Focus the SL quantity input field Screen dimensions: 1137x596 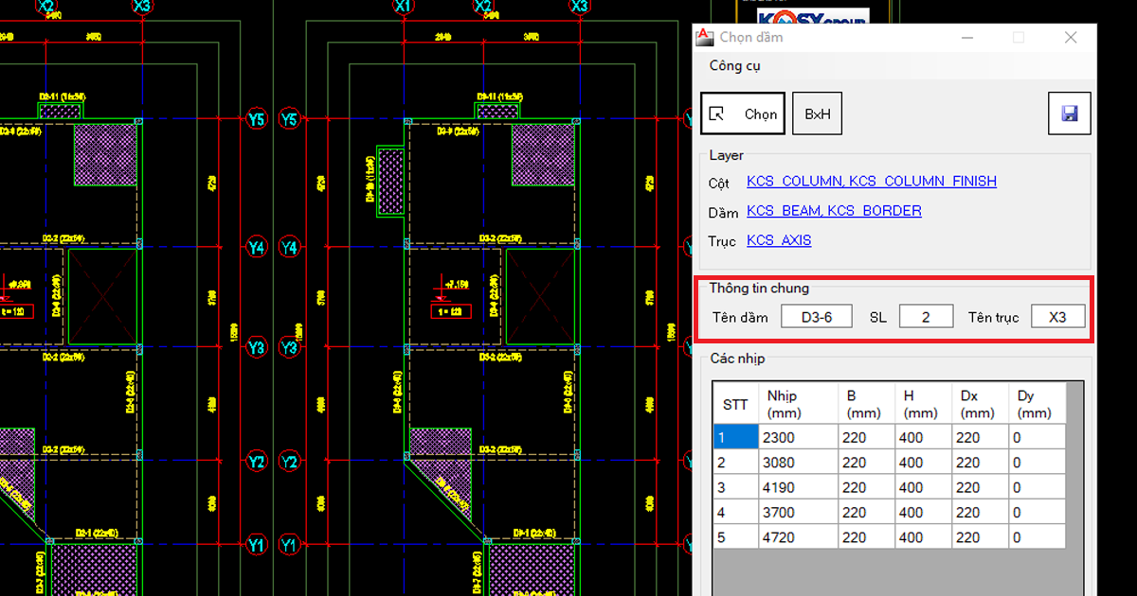click(x=926, y=317)
